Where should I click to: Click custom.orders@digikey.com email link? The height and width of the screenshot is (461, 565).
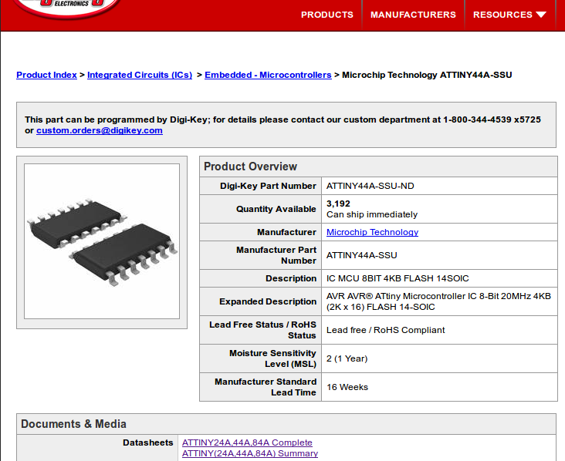tap(100, 130)
